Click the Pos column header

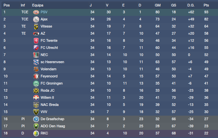7,5
